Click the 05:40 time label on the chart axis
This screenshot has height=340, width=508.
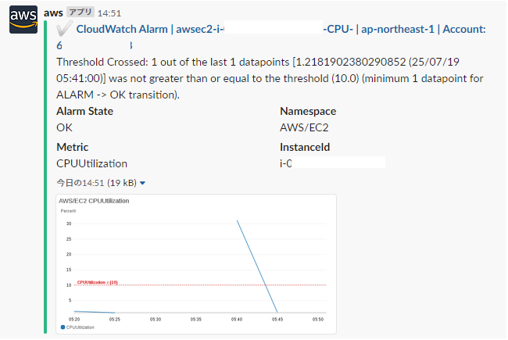click(x=237, y=319)
